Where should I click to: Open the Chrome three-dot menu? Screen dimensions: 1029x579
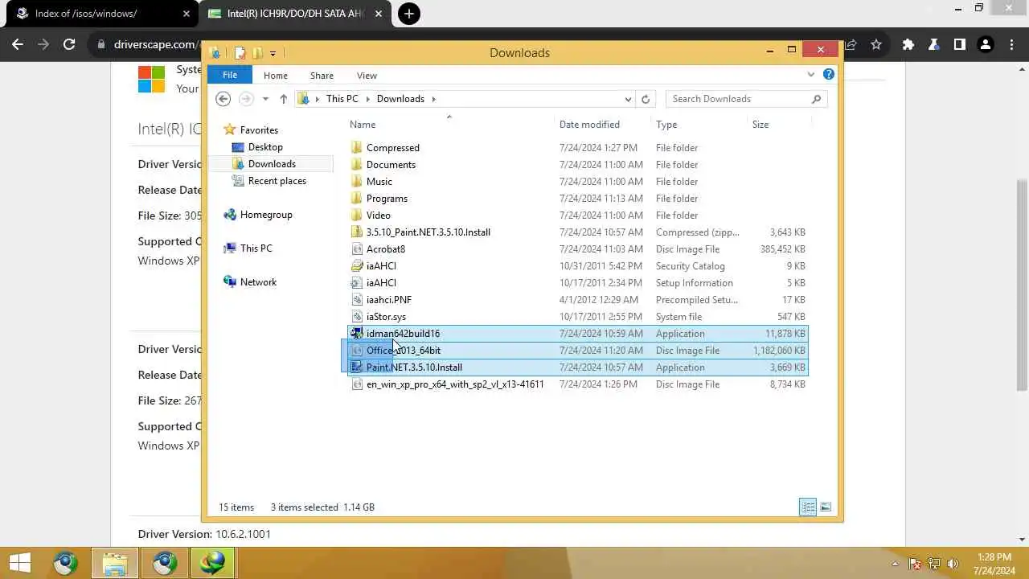pyautogui.click(x=1011, y=44)
